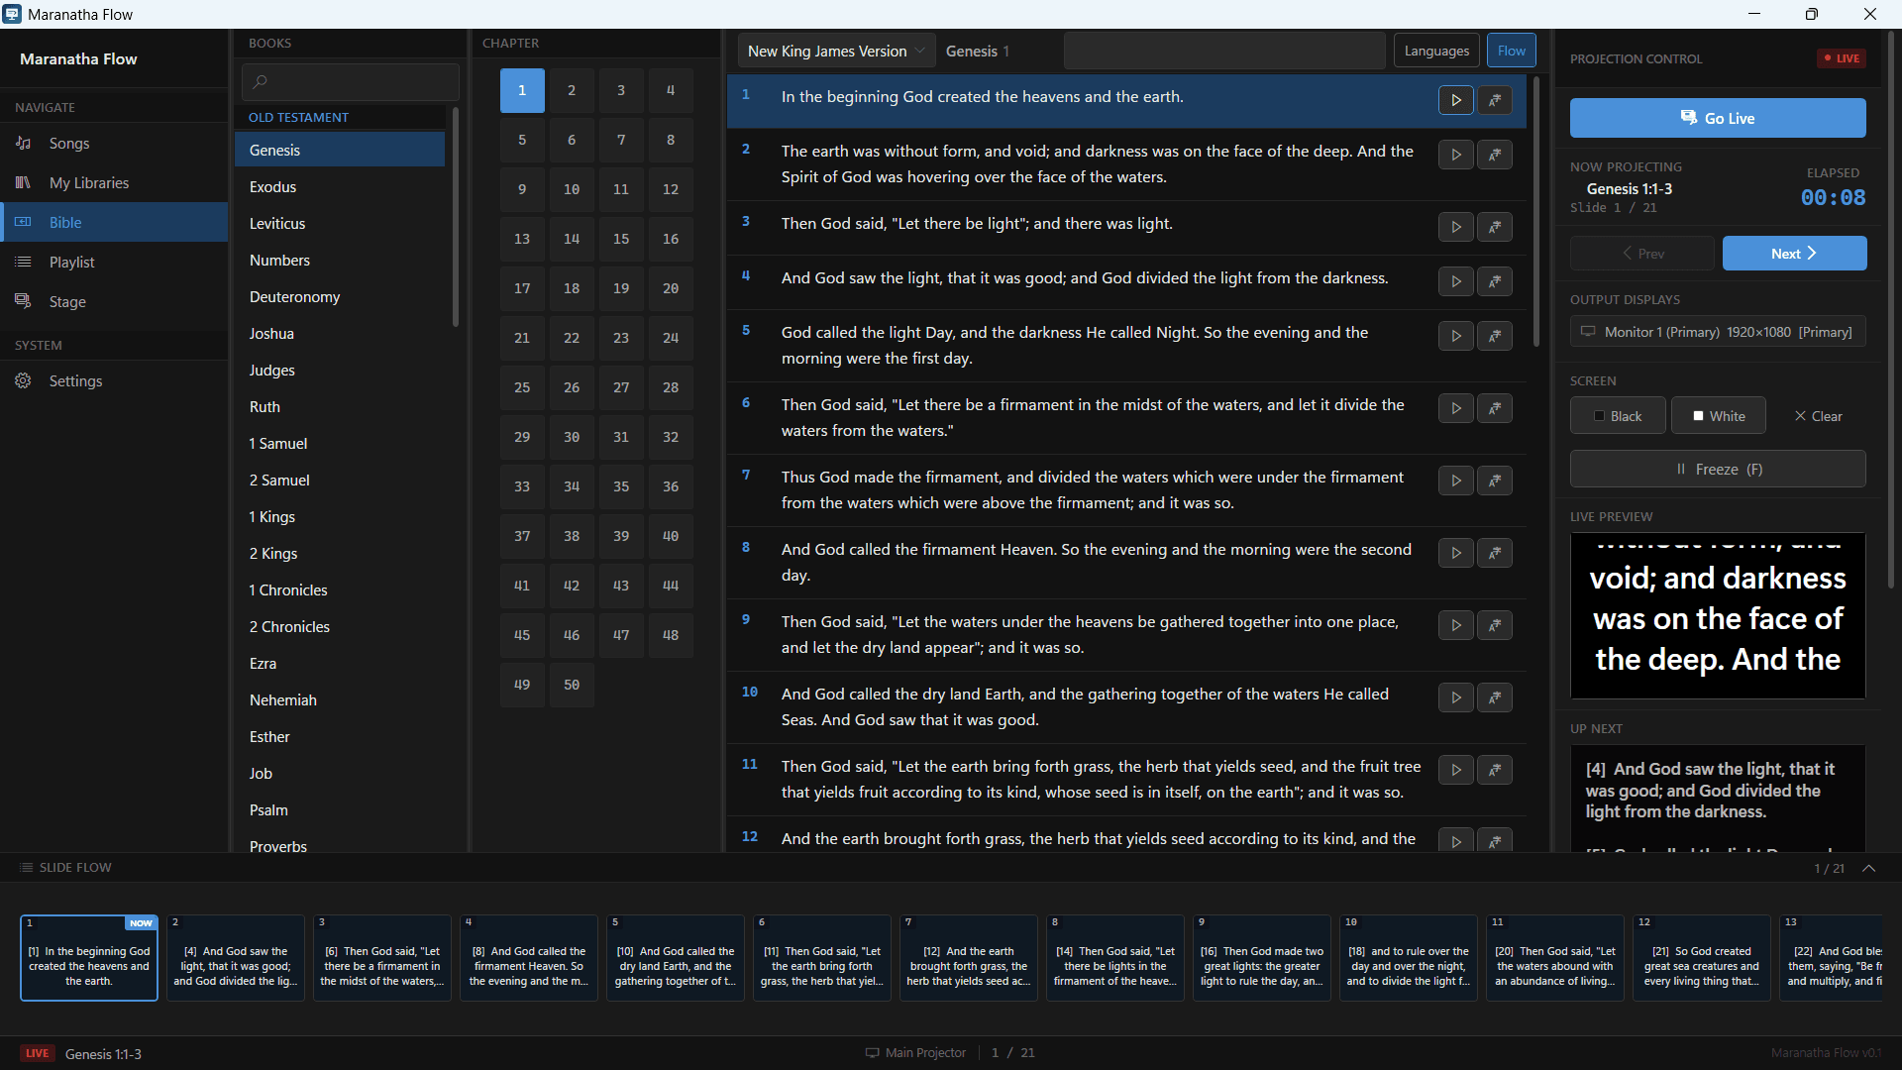This screenshot has width=1902, height=1070.
Task: Click the verse list scrollbar
Action: (x=1536, y=212)
